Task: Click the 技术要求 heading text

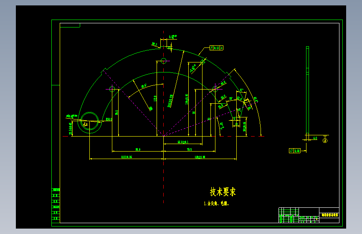Action: pos(223,192)
